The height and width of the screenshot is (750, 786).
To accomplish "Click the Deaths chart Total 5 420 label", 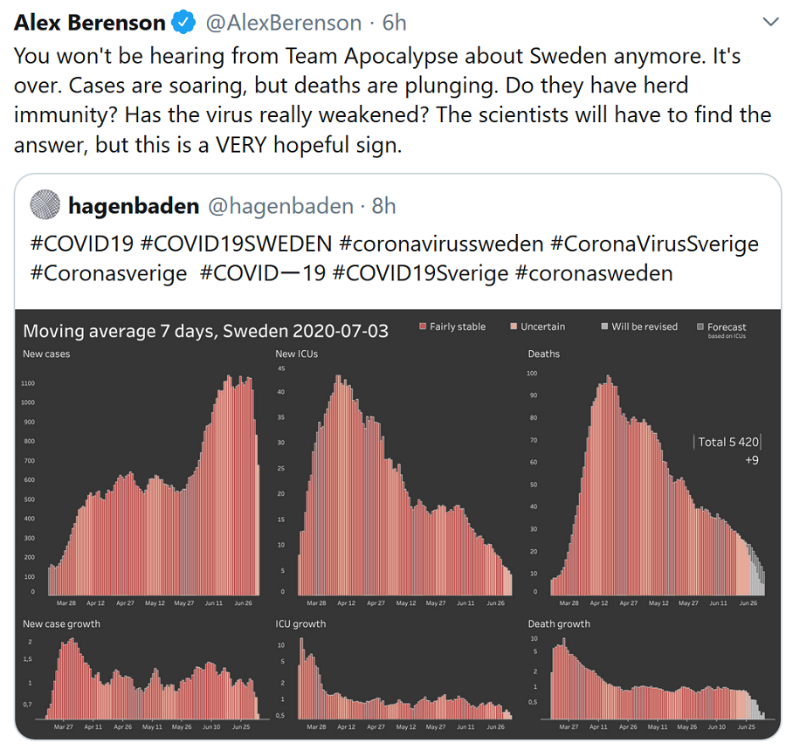I will click(x=727, y=442).
